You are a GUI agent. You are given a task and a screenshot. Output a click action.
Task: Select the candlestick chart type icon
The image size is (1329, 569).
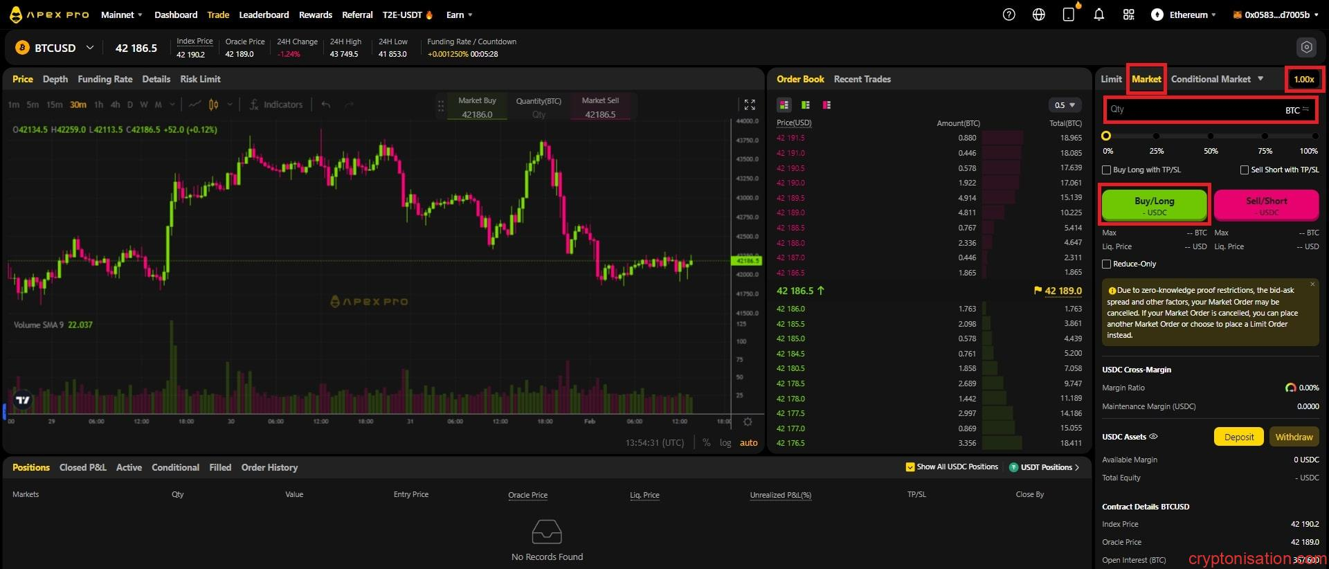point(214,105)
